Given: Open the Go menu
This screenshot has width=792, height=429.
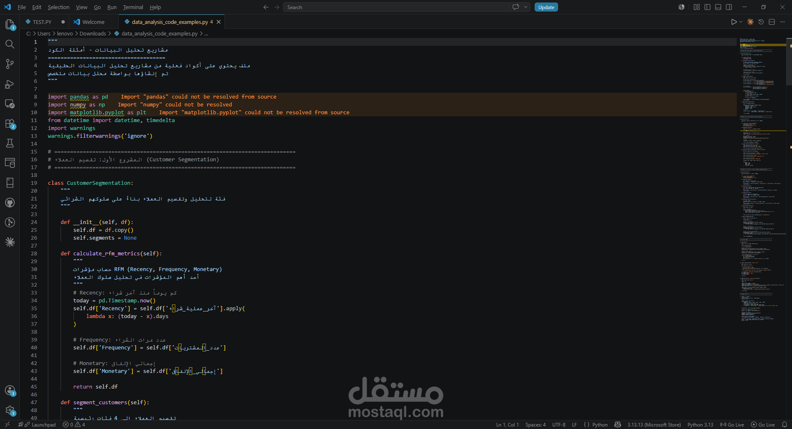Looking at the screenshot, I should (x=97, y=7).
